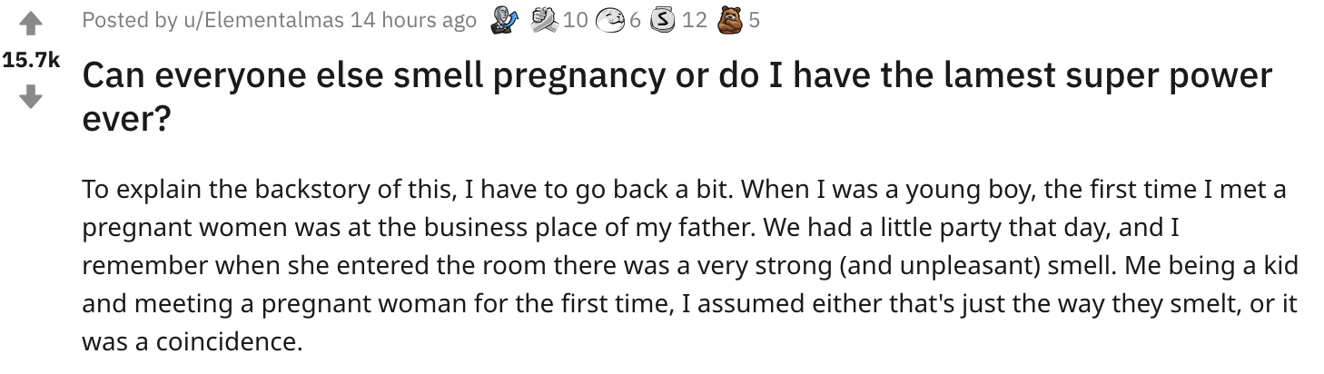Click the '14 hours ago' timestamp

[x=413, y=20]
